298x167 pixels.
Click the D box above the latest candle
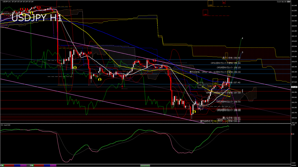coord(229,74)
